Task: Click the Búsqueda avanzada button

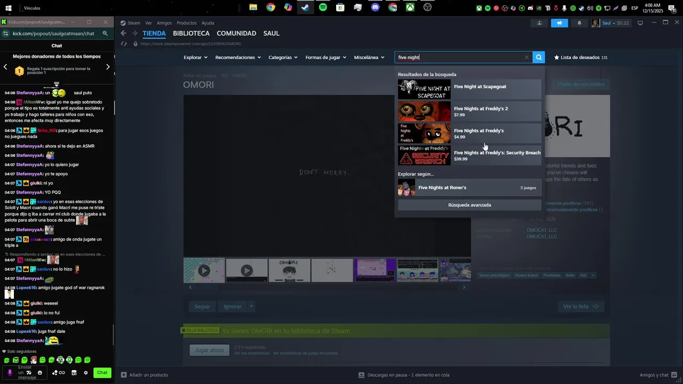Action: (x=470, y=205)
